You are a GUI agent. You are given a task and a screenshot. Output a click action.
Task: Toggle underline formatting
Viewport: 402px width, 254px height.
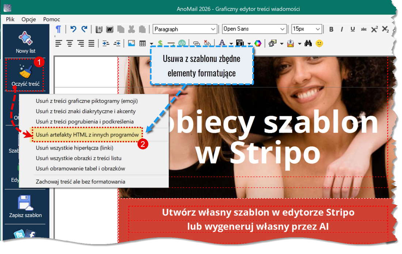353,29
